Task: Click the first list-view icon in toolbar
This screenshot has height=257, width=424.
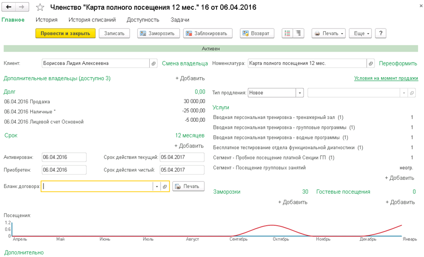Action: pyautogui.click(x=288, y=33)
